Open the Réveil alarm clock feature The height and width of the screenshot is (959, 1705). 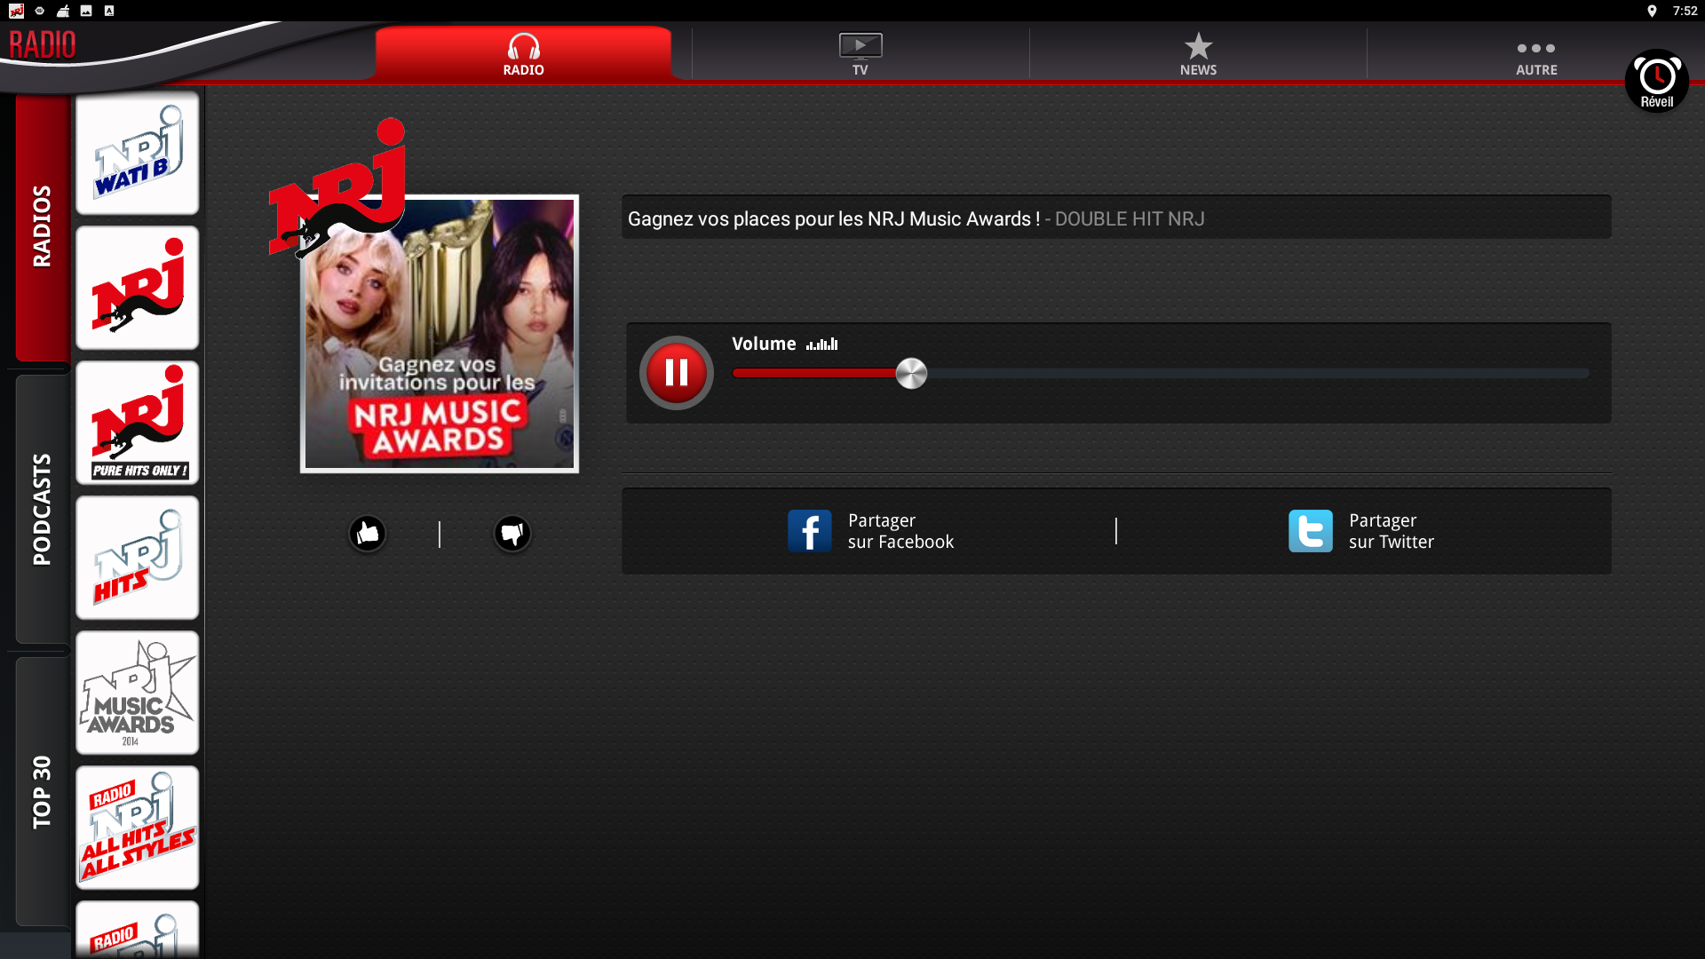coord(1656,81)
